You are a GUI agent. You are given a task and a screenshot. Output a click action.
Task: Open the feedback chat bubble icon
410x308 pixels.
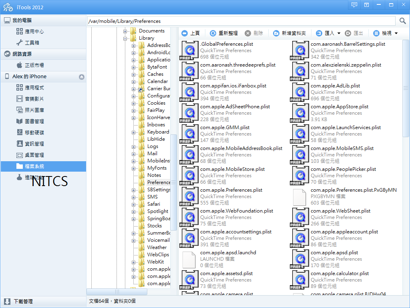point(354,5)
